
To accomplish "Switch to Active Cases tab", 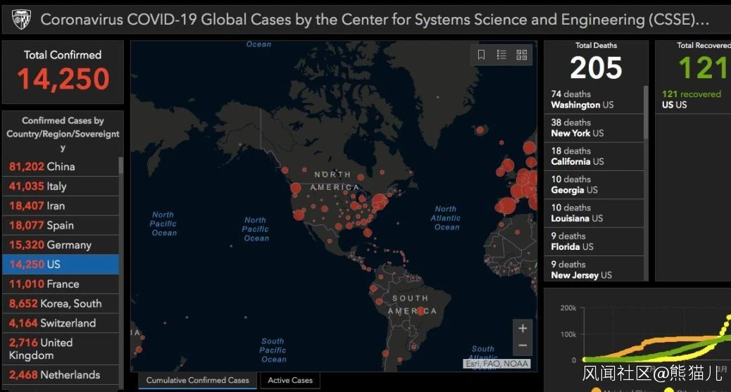I will click(290, 380).
